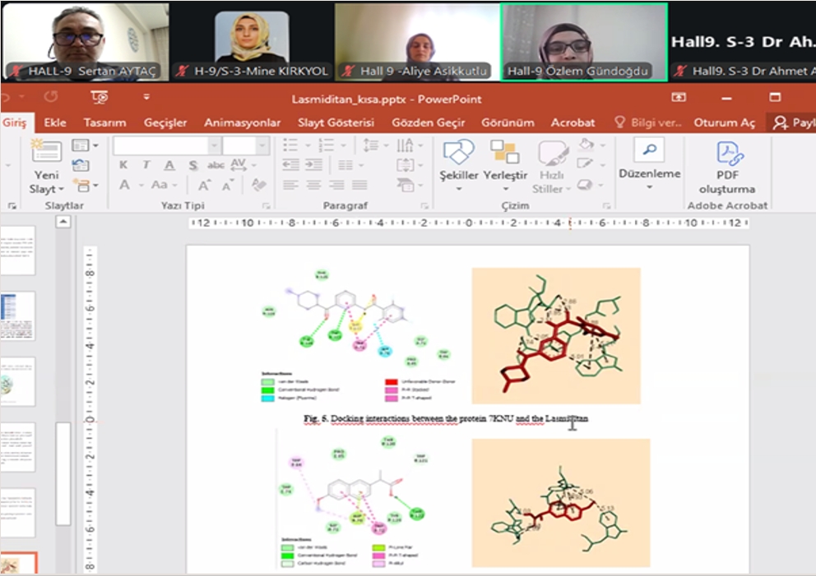Click the start presentation icon in title bar

tap(100, 98)
